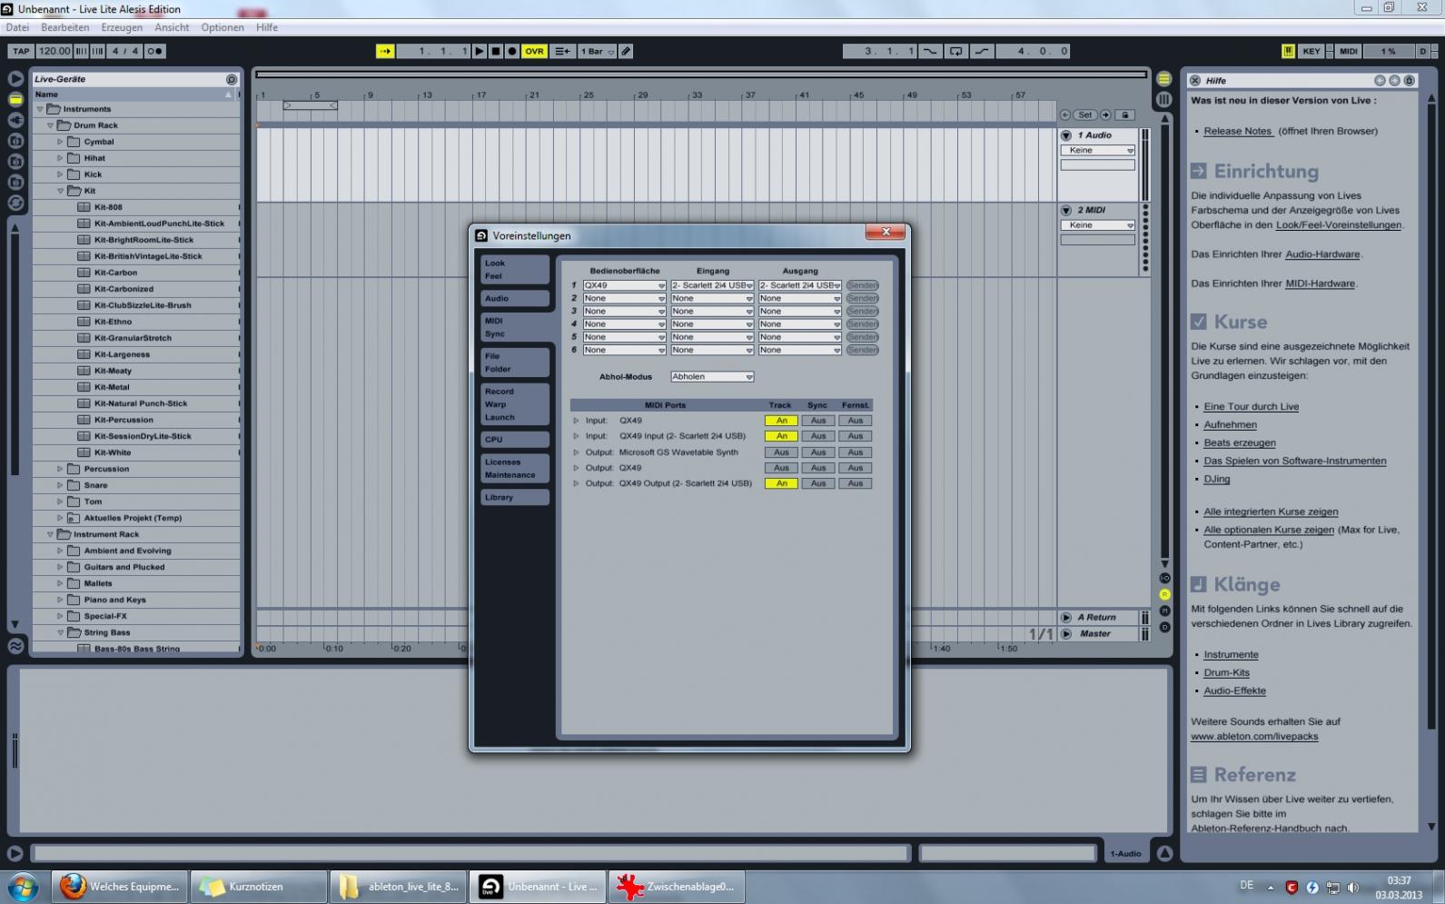Open Bedienoberfläche 1 QX49 dropdown
This screenshot has width=1445, height=904.
625,285
